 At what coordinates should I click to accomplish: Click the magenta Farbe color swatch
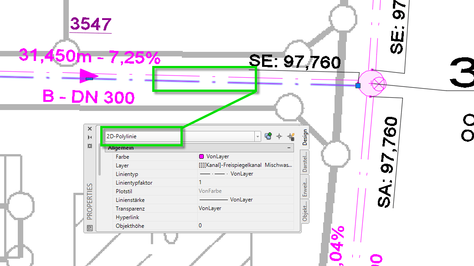pos(201,157)
